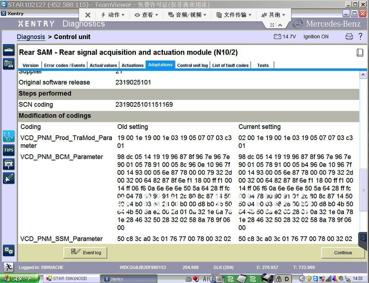Open Xentry taskbar item
This screenshot has height=283, width=369.
[x=129, y=279]
